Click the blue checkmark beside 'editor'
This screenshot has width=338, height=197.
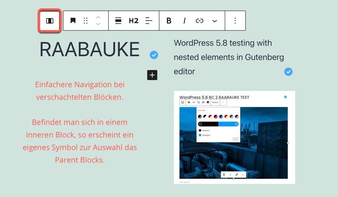click(289, 72)
